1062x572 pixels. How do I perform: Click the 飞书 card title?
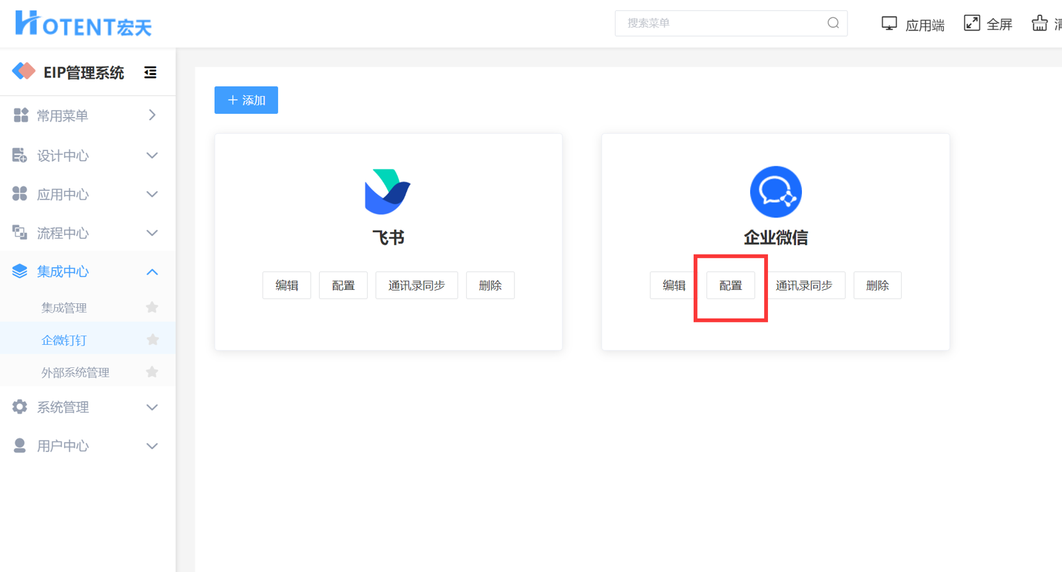click(388, 237)
